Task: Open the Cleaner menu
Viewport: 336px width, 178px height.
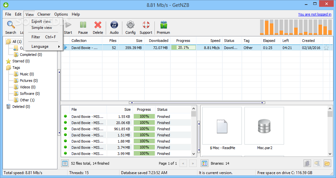Action: (x=44, y=14)
